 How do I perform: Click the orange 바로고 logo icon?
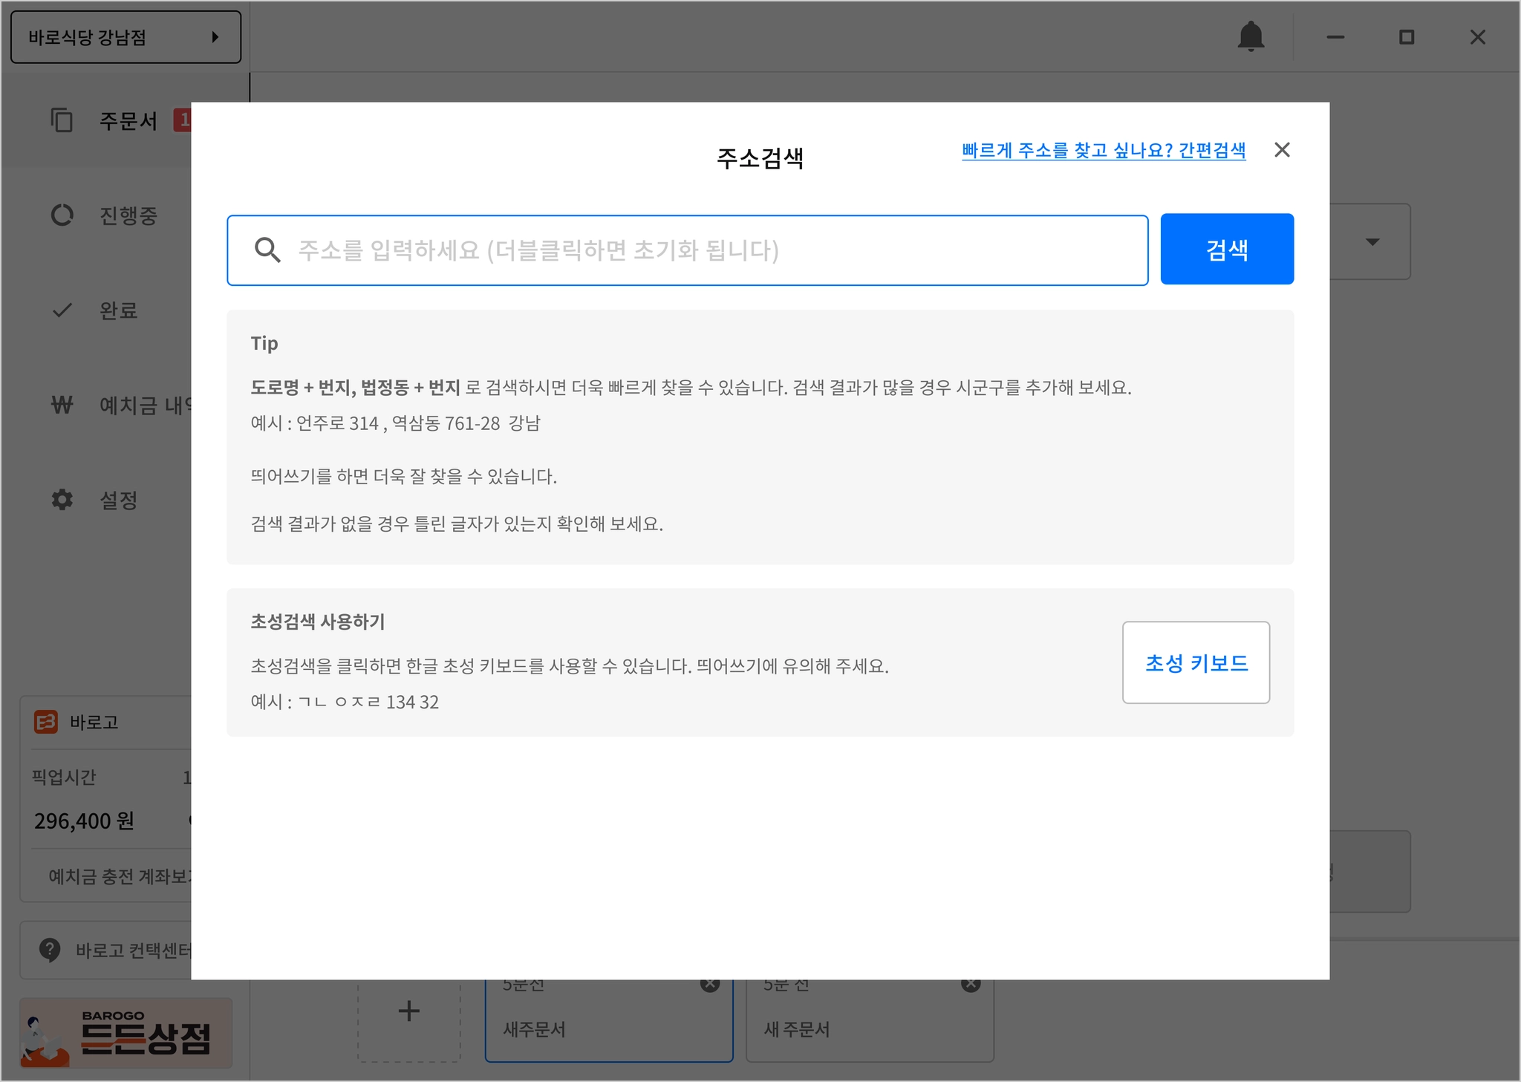[x=46, y=722]
